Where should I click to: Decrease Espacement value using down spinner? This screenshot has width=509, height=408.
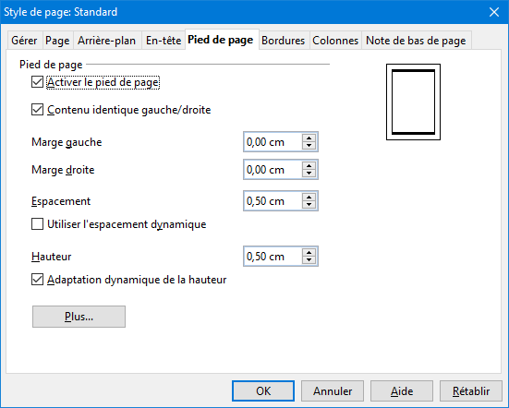click(309, 205)
